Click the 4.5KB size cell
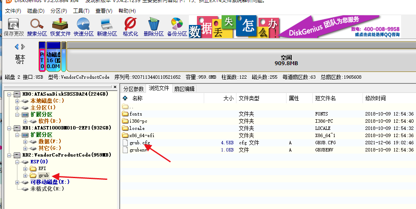416x209 pixels. tap(228, 143)
